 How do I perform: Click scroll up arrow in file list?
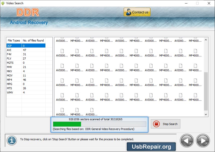(206, 40)
